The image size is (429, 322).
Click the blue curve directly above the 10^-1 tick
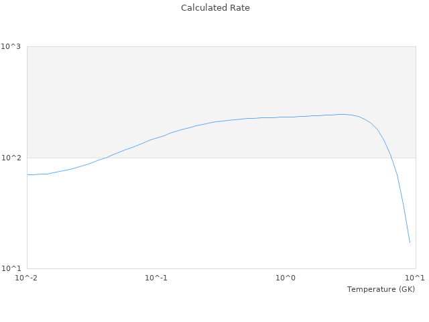[x=156, y=138]
